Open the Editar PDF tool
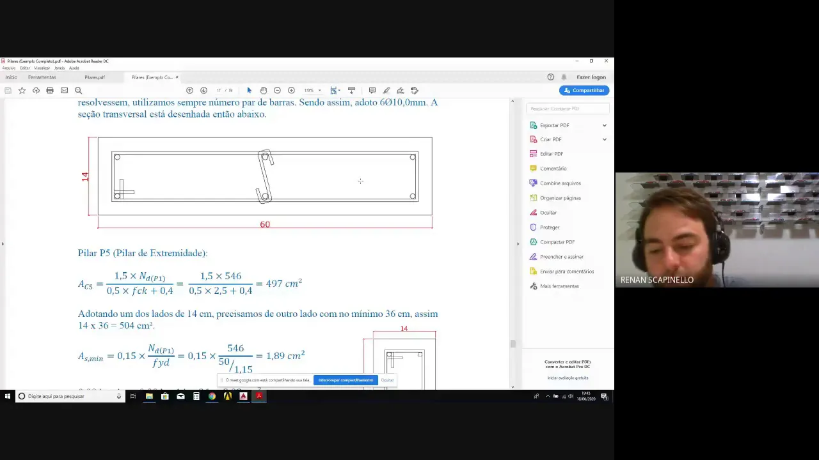Image resolution: width=819 pixels, height=460 pixels. pos(551,154)
